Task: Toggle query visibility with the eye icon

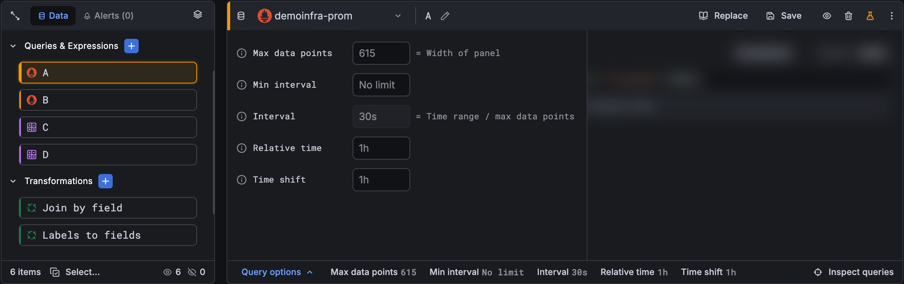Action: click(x=827, y=16)
